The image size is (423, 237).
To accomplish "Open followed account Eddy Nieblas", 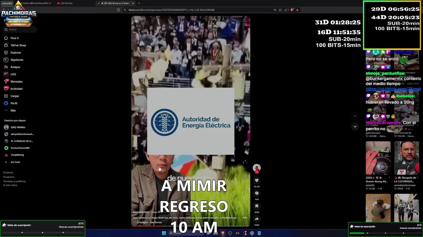I will [18, 127].
